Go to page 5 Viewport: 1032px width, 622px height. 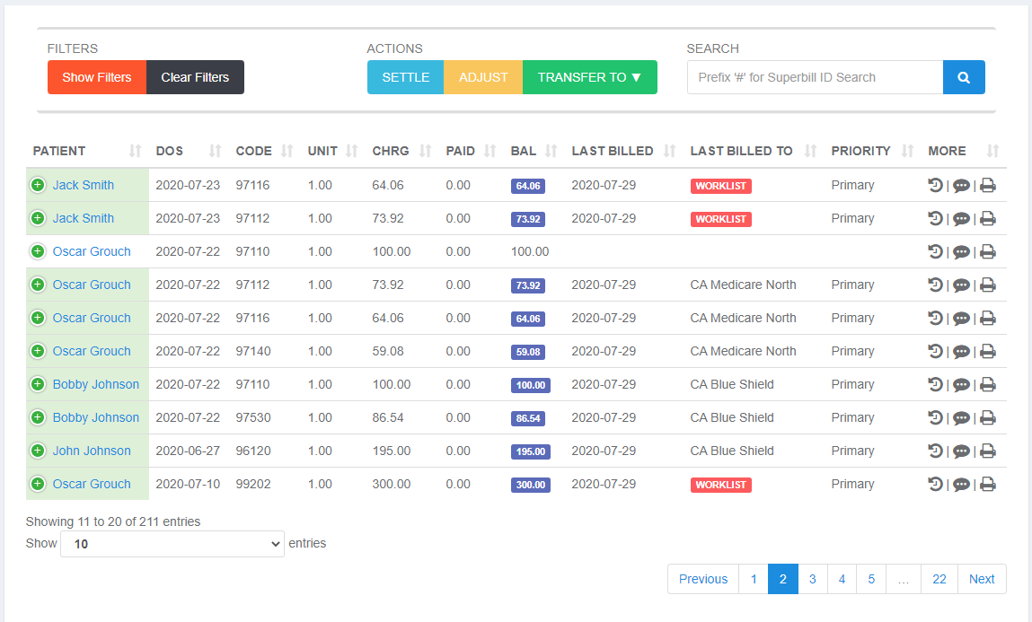click(870, 579)
